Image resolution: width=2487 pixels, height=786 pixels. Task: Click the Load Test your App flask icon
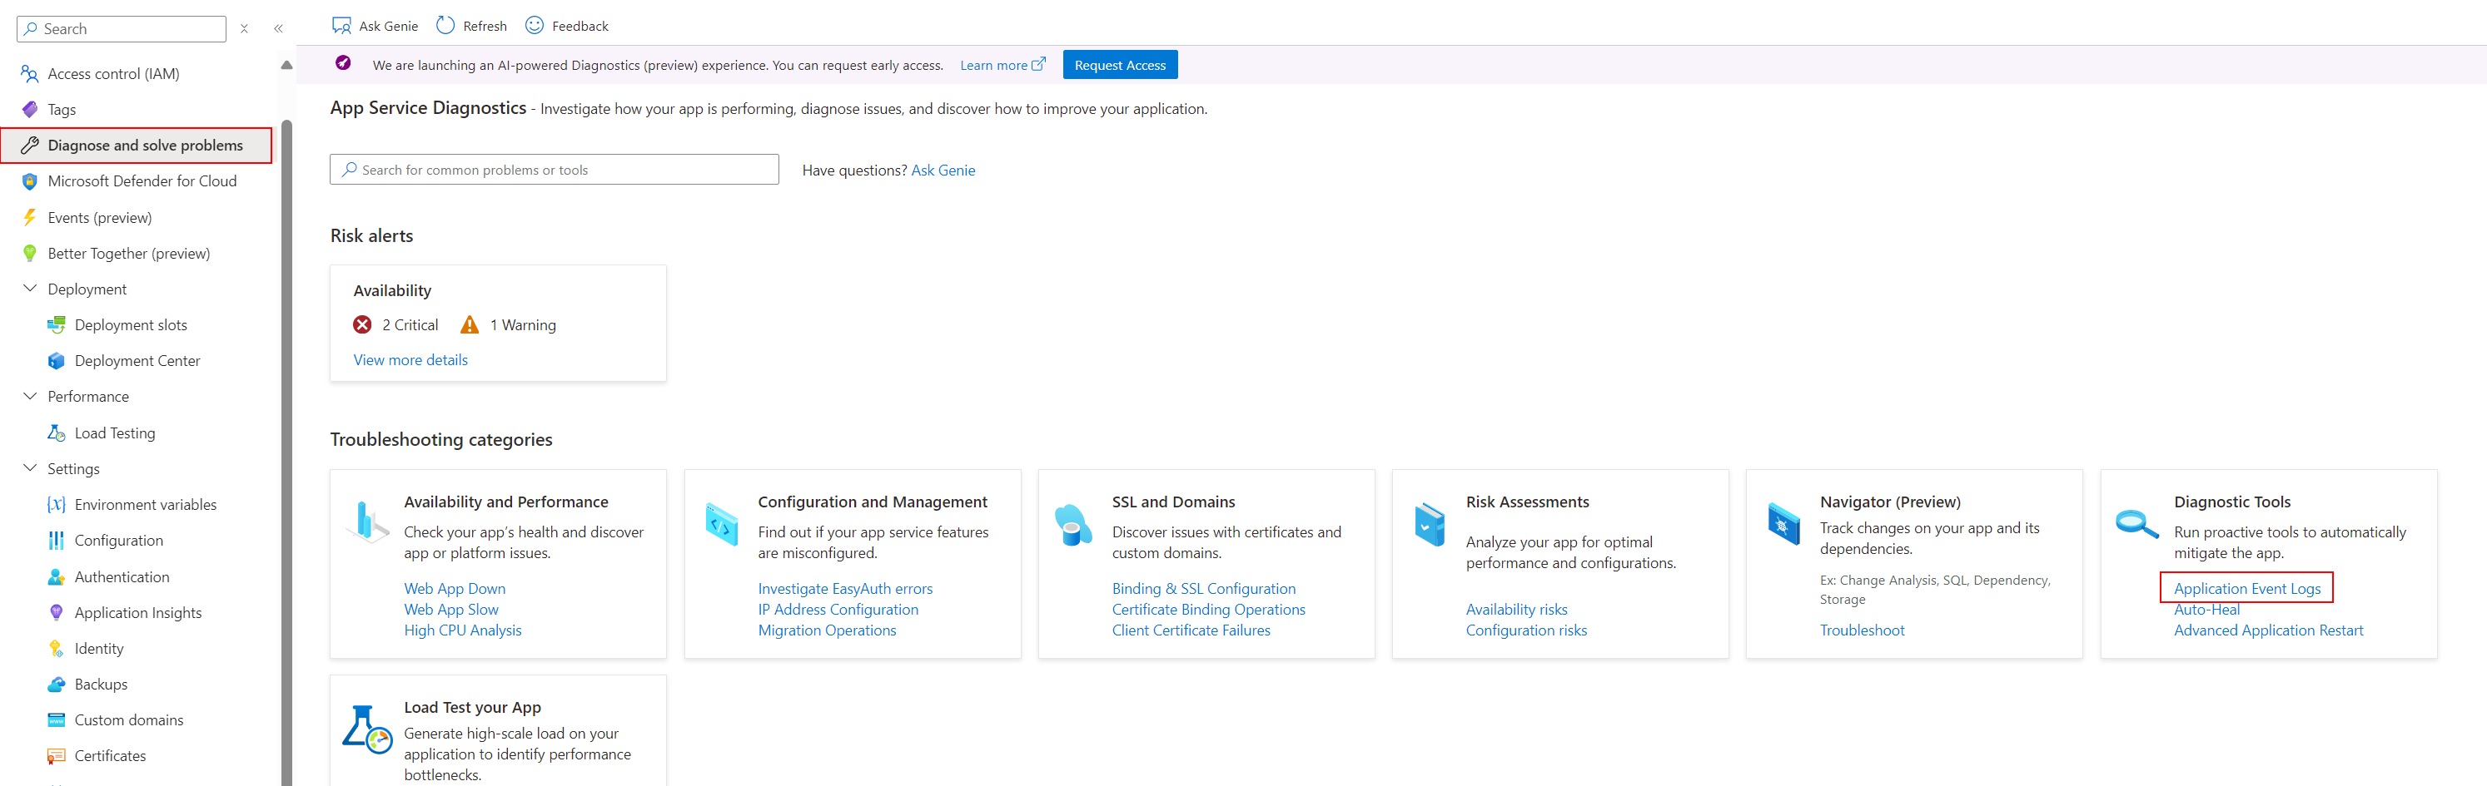click(x=367, y=729)
